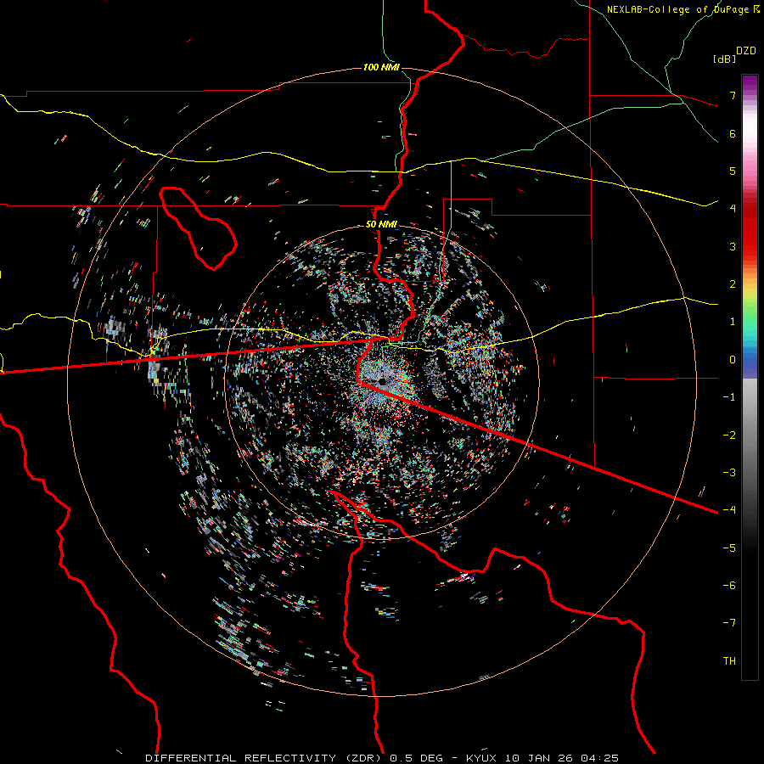Select the 0 value on the color scale
The image size is (764, 764).
tap(733, 360)
